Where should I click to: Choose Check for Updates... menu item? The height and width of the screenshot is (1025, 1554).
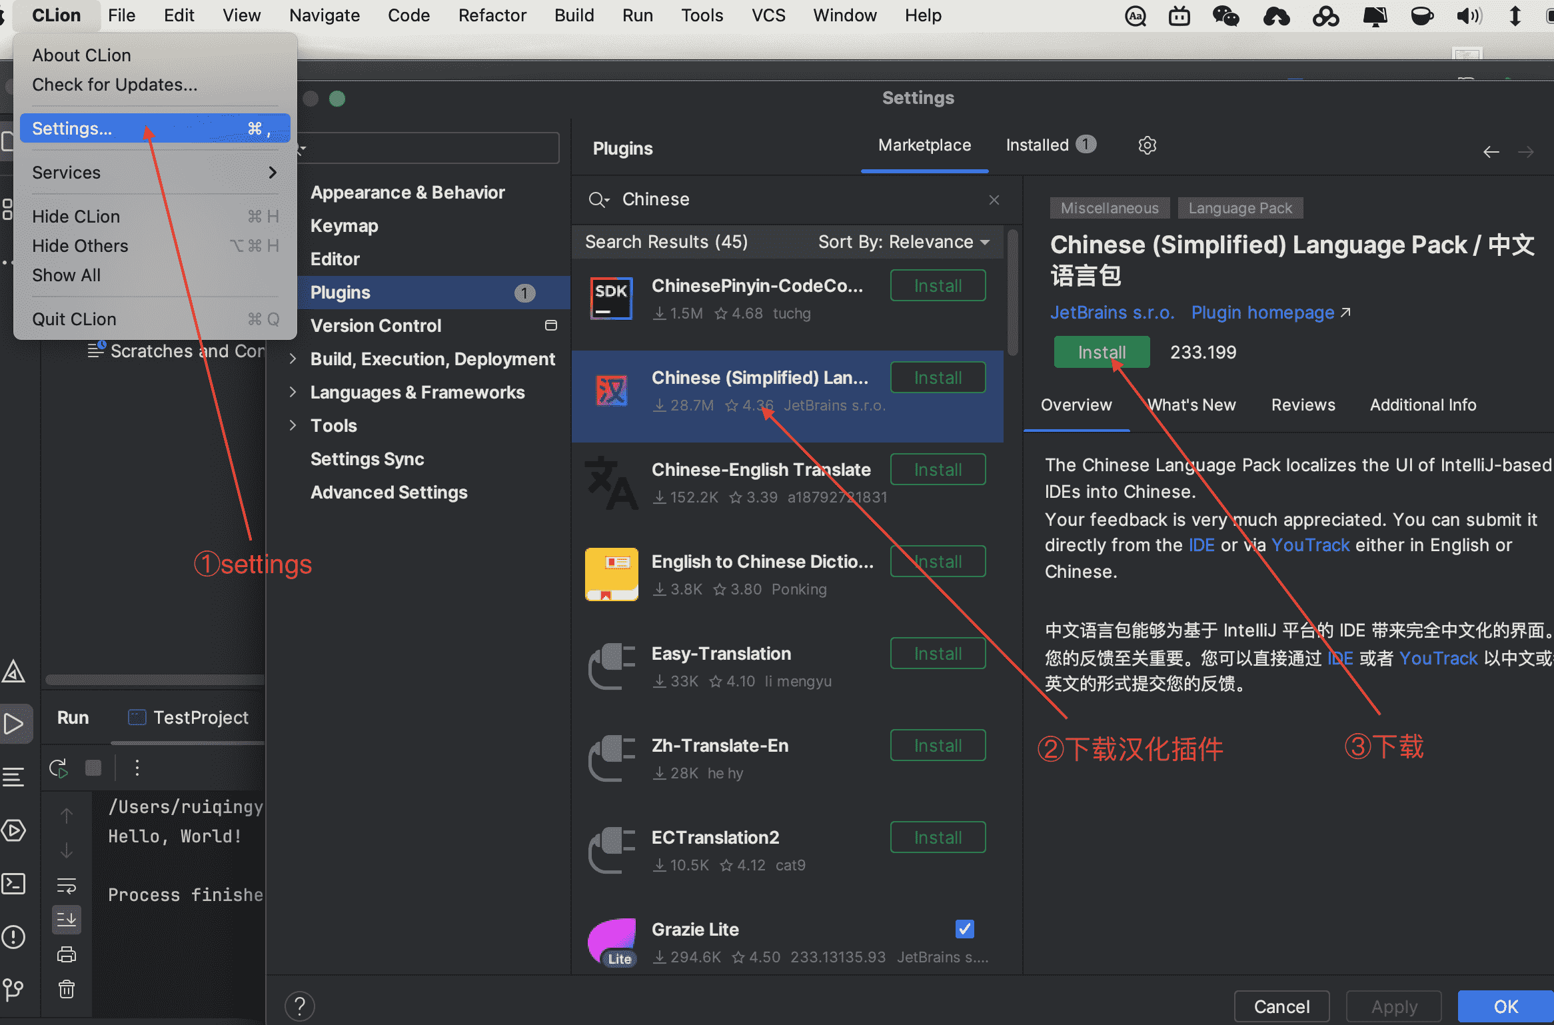coord(115,85)
